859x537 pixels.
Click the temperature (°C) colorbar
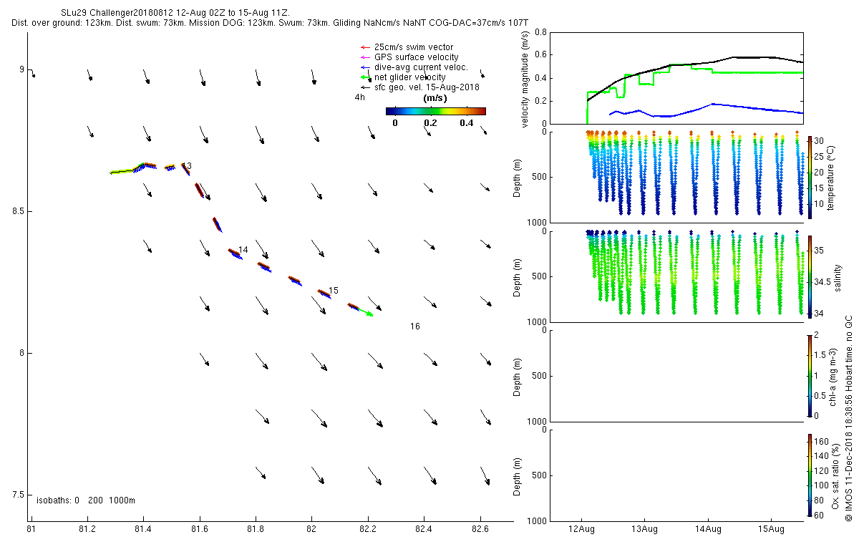(810, 176)
